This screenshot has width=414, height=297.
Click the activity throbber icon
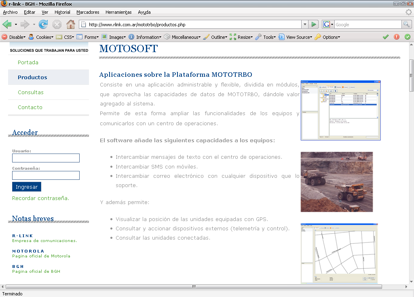point(408,12)
